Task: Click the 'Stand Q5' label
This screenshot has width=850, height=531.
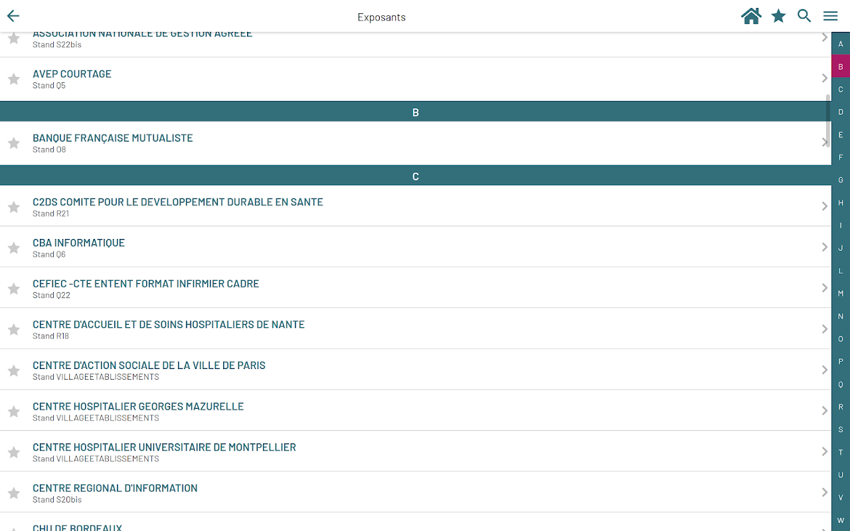Action: coord(49,86)
